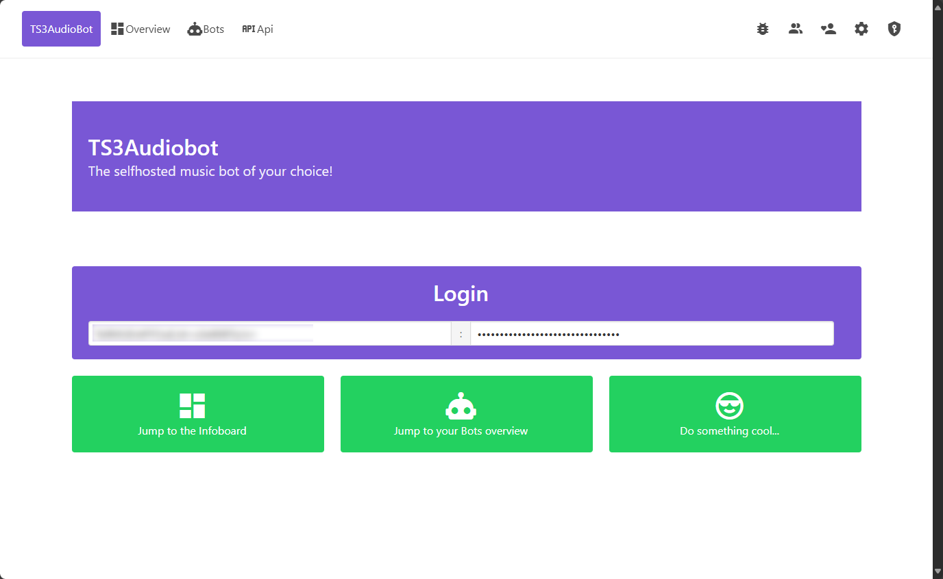
Task: Click the Jump to the Infoboard card
Action: click(198, 414)
